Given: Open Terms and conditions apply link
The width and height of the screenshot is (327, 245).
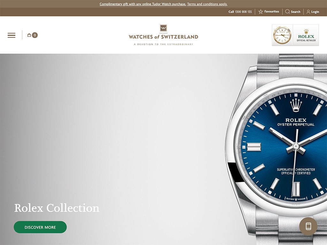Looking at the screenshot, I should [x=207, y=4].
